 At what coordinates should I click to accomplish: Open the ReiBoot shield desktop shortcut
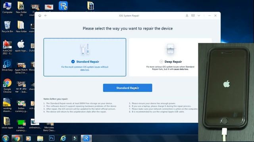pos(63,6)
